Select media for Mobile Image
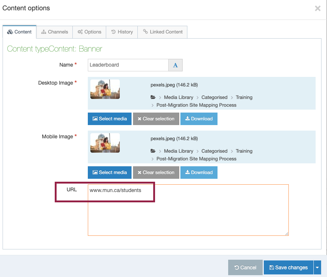 coord(109,173)
